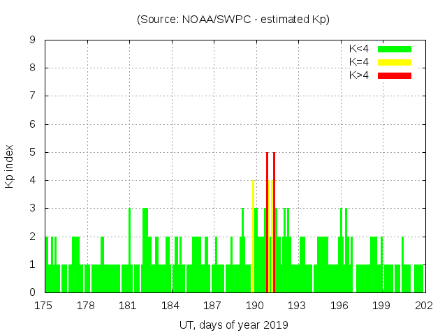
Task: Select the isolated yellow bar before day 190
Action: click(x=253, y=237)
